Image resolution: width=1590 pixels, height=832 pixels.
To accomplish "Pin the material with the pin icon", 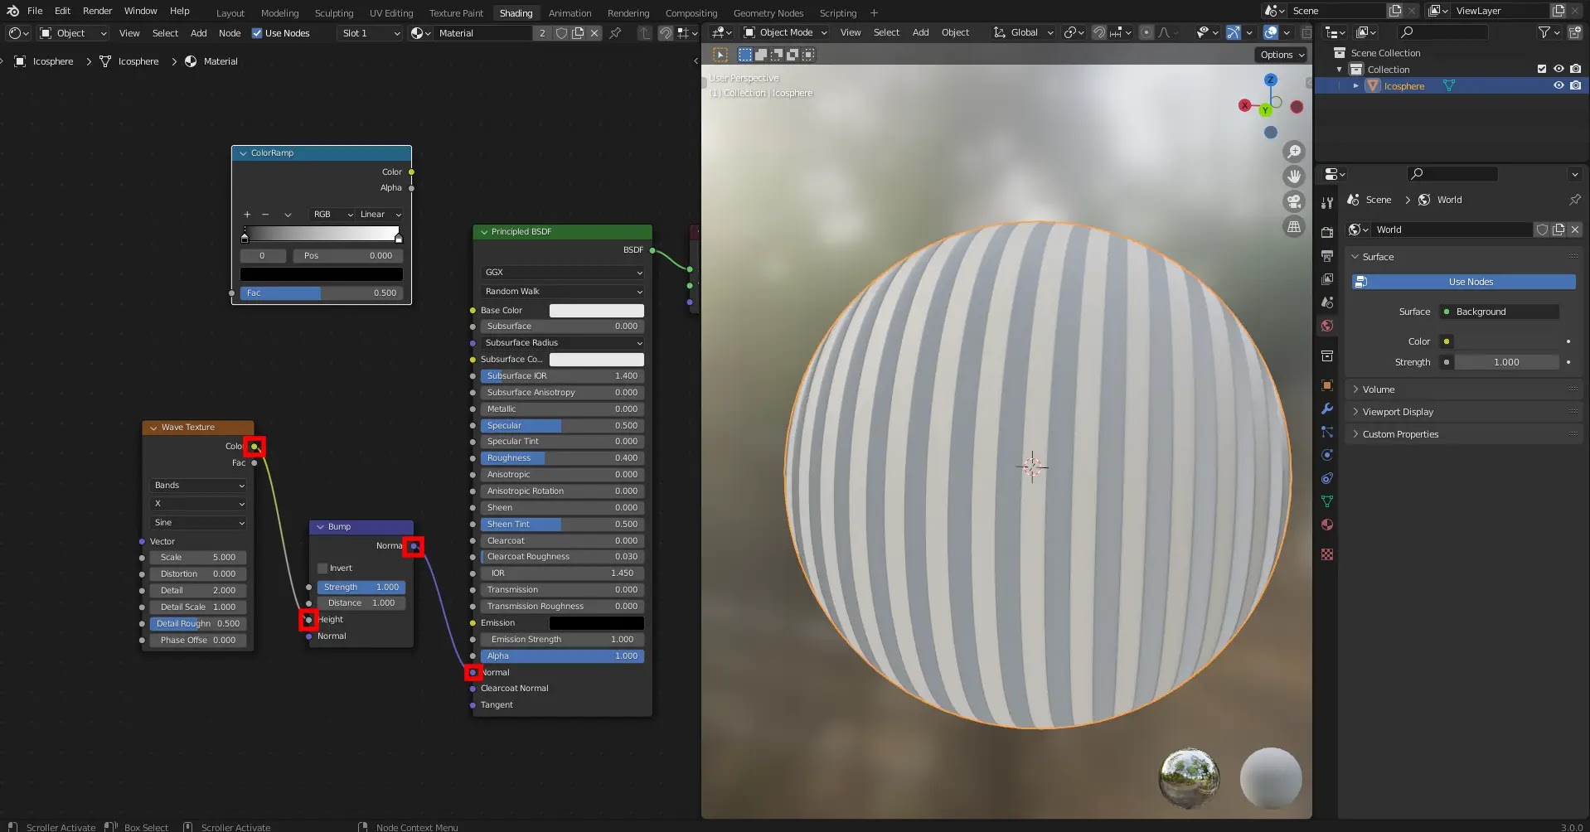I will pos(615,33).
